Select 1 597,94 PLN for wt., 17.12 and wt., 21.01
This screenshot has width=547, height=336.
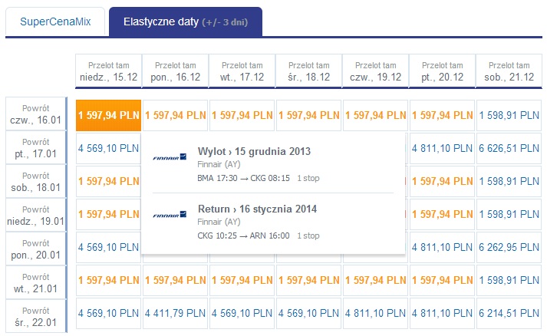point(242,281)
